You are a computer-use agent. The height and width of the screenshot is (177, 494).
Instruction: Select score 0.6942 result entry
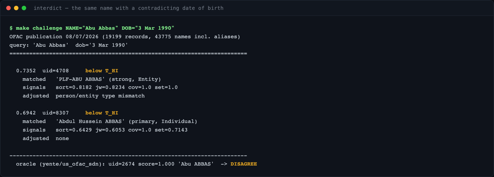26,113
